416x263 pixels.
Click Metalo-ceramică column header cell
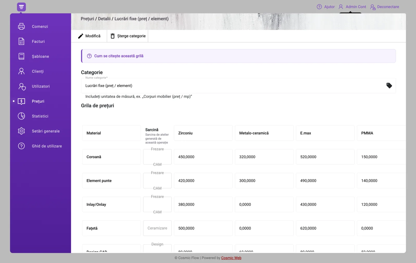(x=264, y=133)
